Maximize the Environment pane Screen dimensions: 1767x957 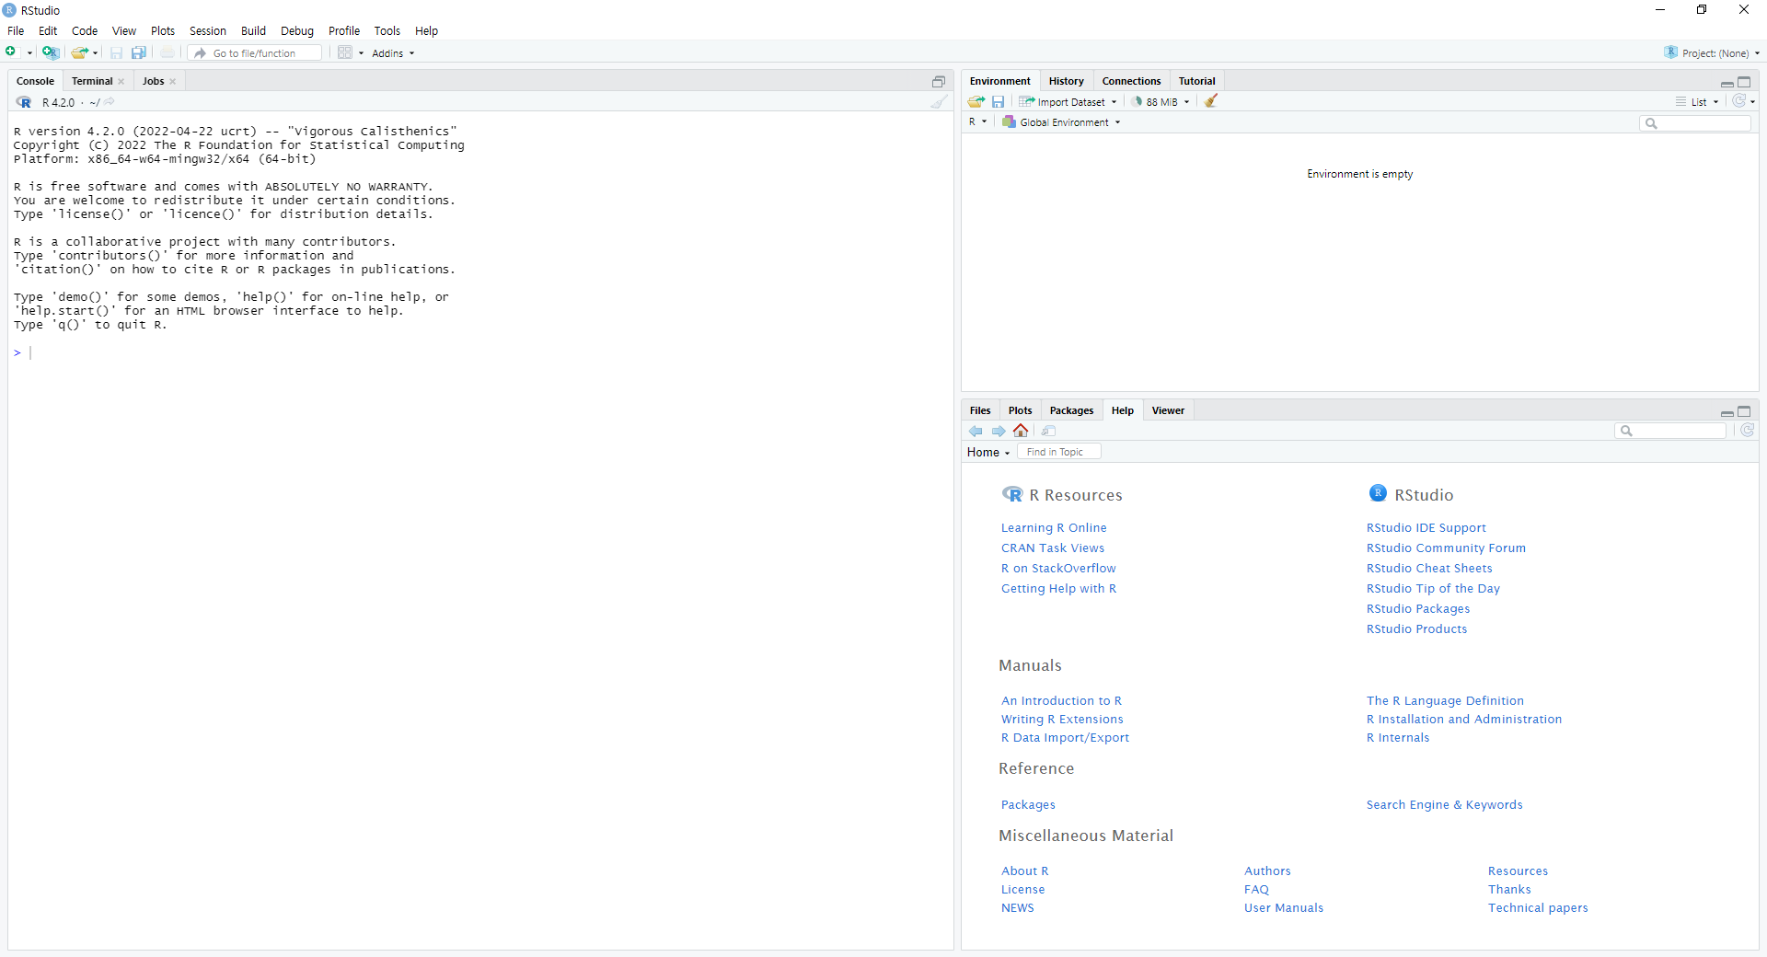pyautogui.click(x=1744, y=82)
